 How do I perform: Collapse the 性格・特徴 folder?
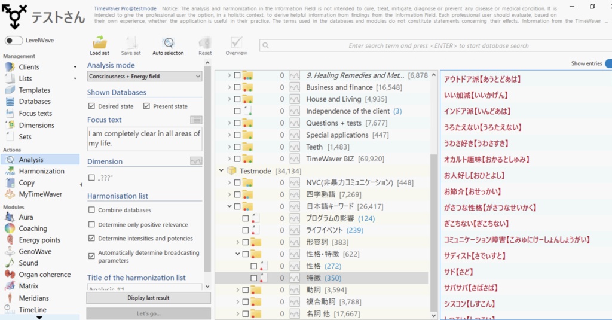(238, 254)
